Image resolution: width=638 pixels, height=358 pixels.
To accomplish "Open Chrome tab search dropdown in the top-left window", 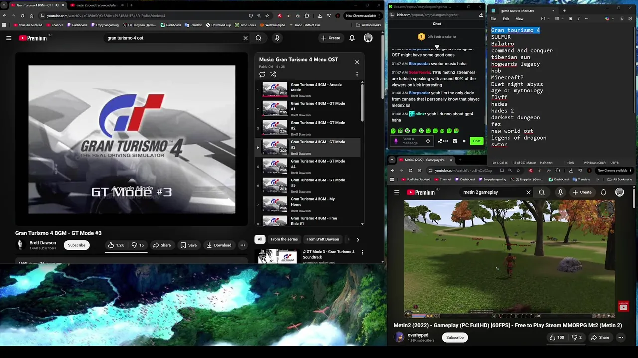I will coord(4,5).
